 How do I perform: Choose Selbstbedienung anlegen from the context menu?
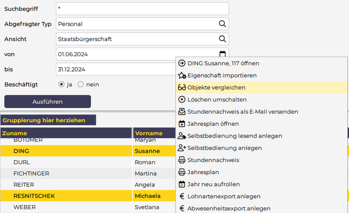coord(225,148)
